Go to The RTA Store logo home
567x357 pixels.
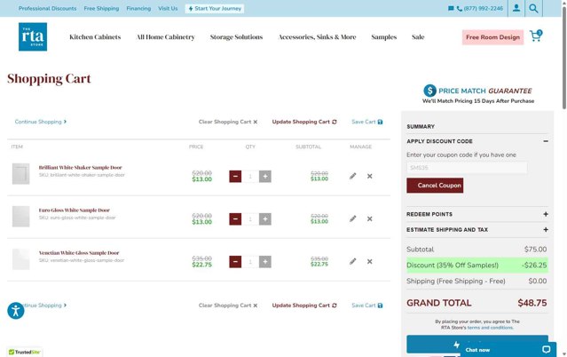click(33, 36)
